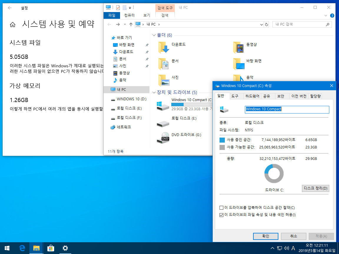This screenshot has height=254, width=339.
Task: Click the 취소 button
Action: click(x=293, y=236)
